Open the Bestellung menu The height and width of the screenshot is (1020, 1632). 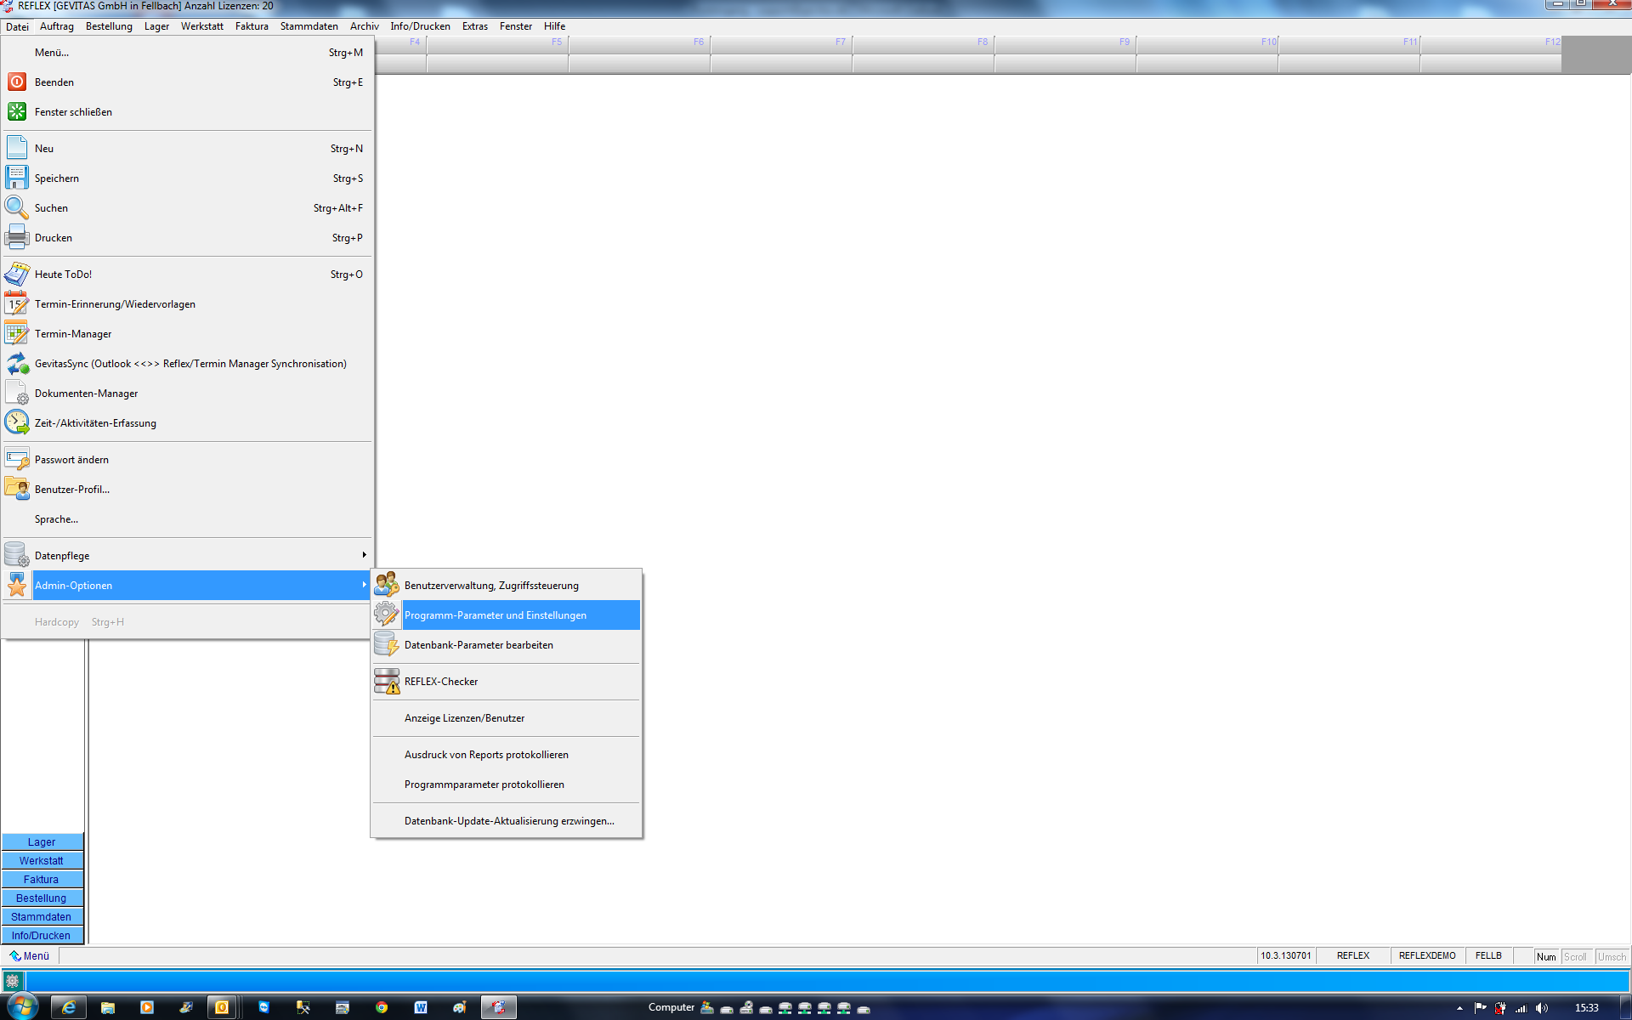coord(109,26)
